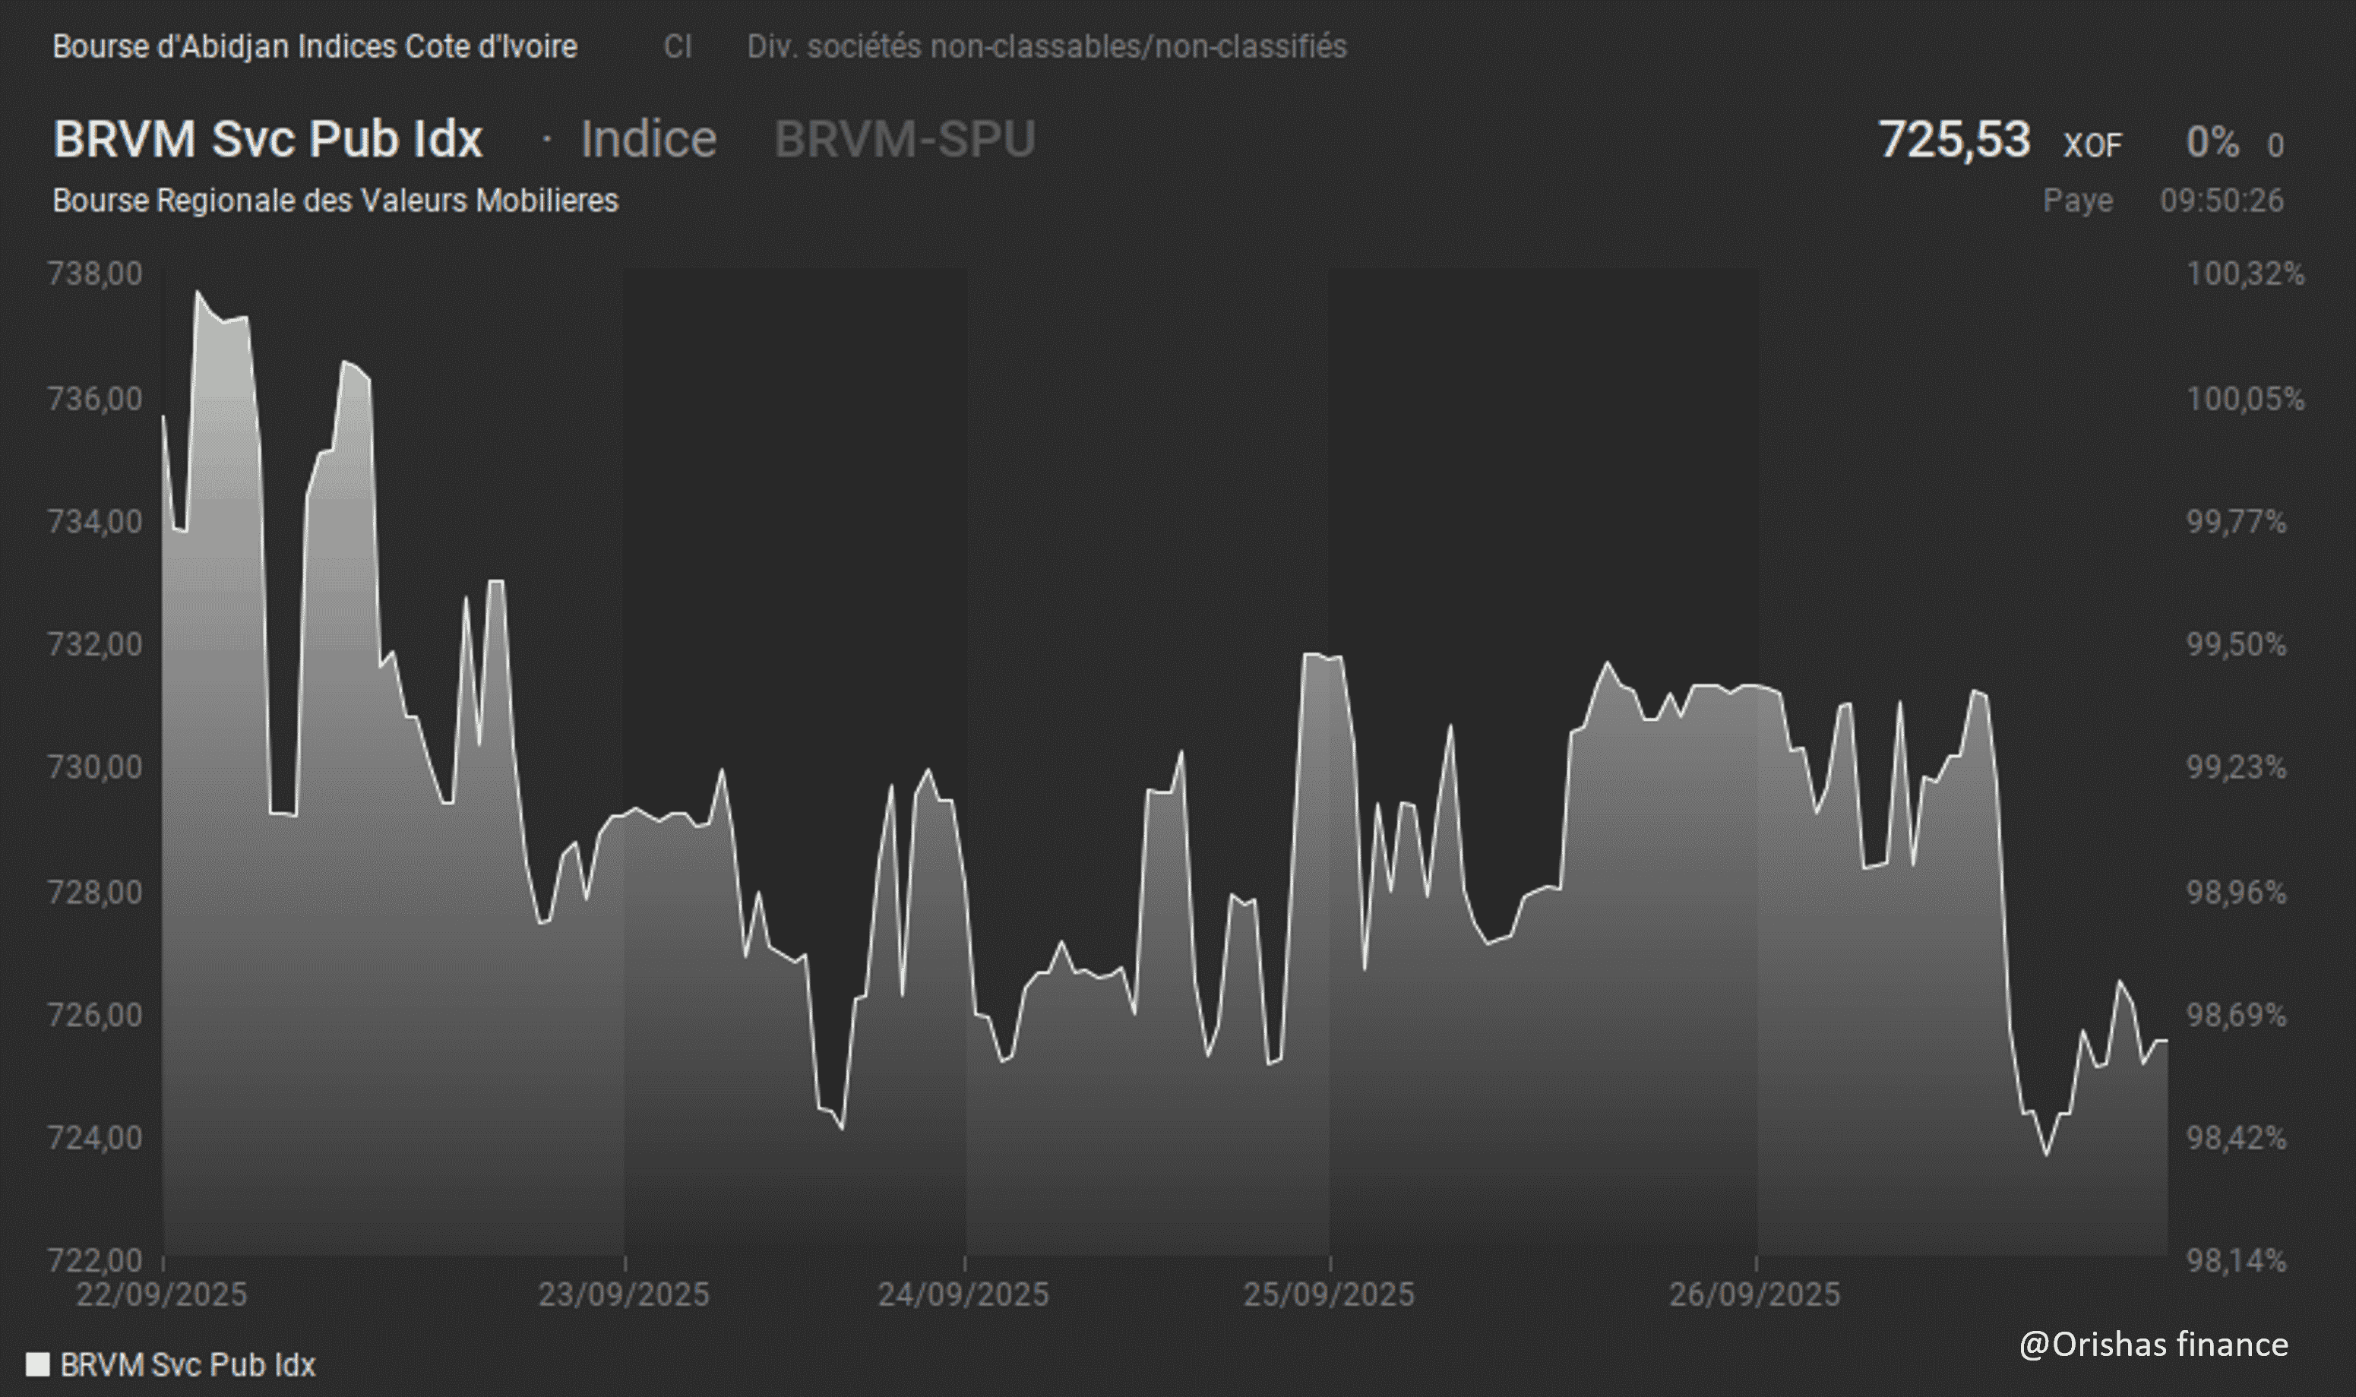Click the BRVM-SPU ticker symbol
Screen dimensions: 2356x1397
tap(905, 139)
